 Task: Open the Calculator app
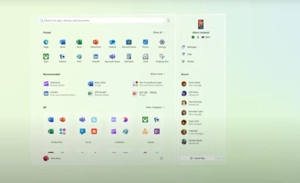(x=129, y=57)
